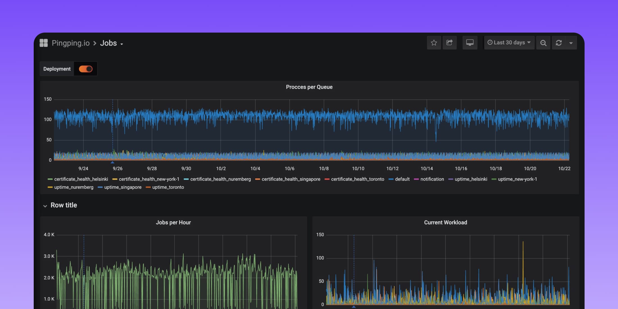The width and height of the screenshot is (618, 309).
Task: Zoom out the dashboard time range
Action: 543,43
